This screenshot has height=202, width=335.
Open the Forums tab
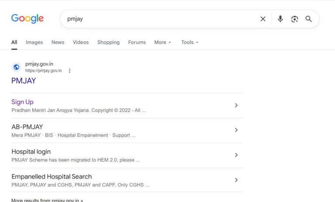point(137,42)
